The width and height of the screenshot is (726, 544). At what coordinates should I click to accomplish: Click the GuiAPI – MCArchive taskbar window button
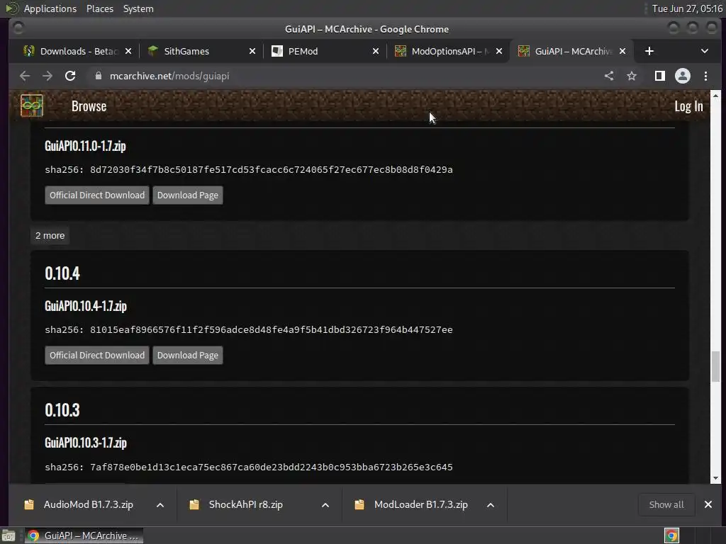[x=84, y=535]
